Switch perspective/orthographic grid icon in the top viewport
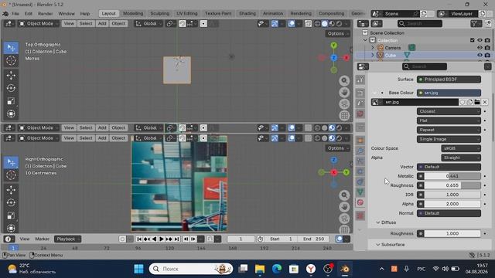Screen dimensions: 495x278 point(344,116)
